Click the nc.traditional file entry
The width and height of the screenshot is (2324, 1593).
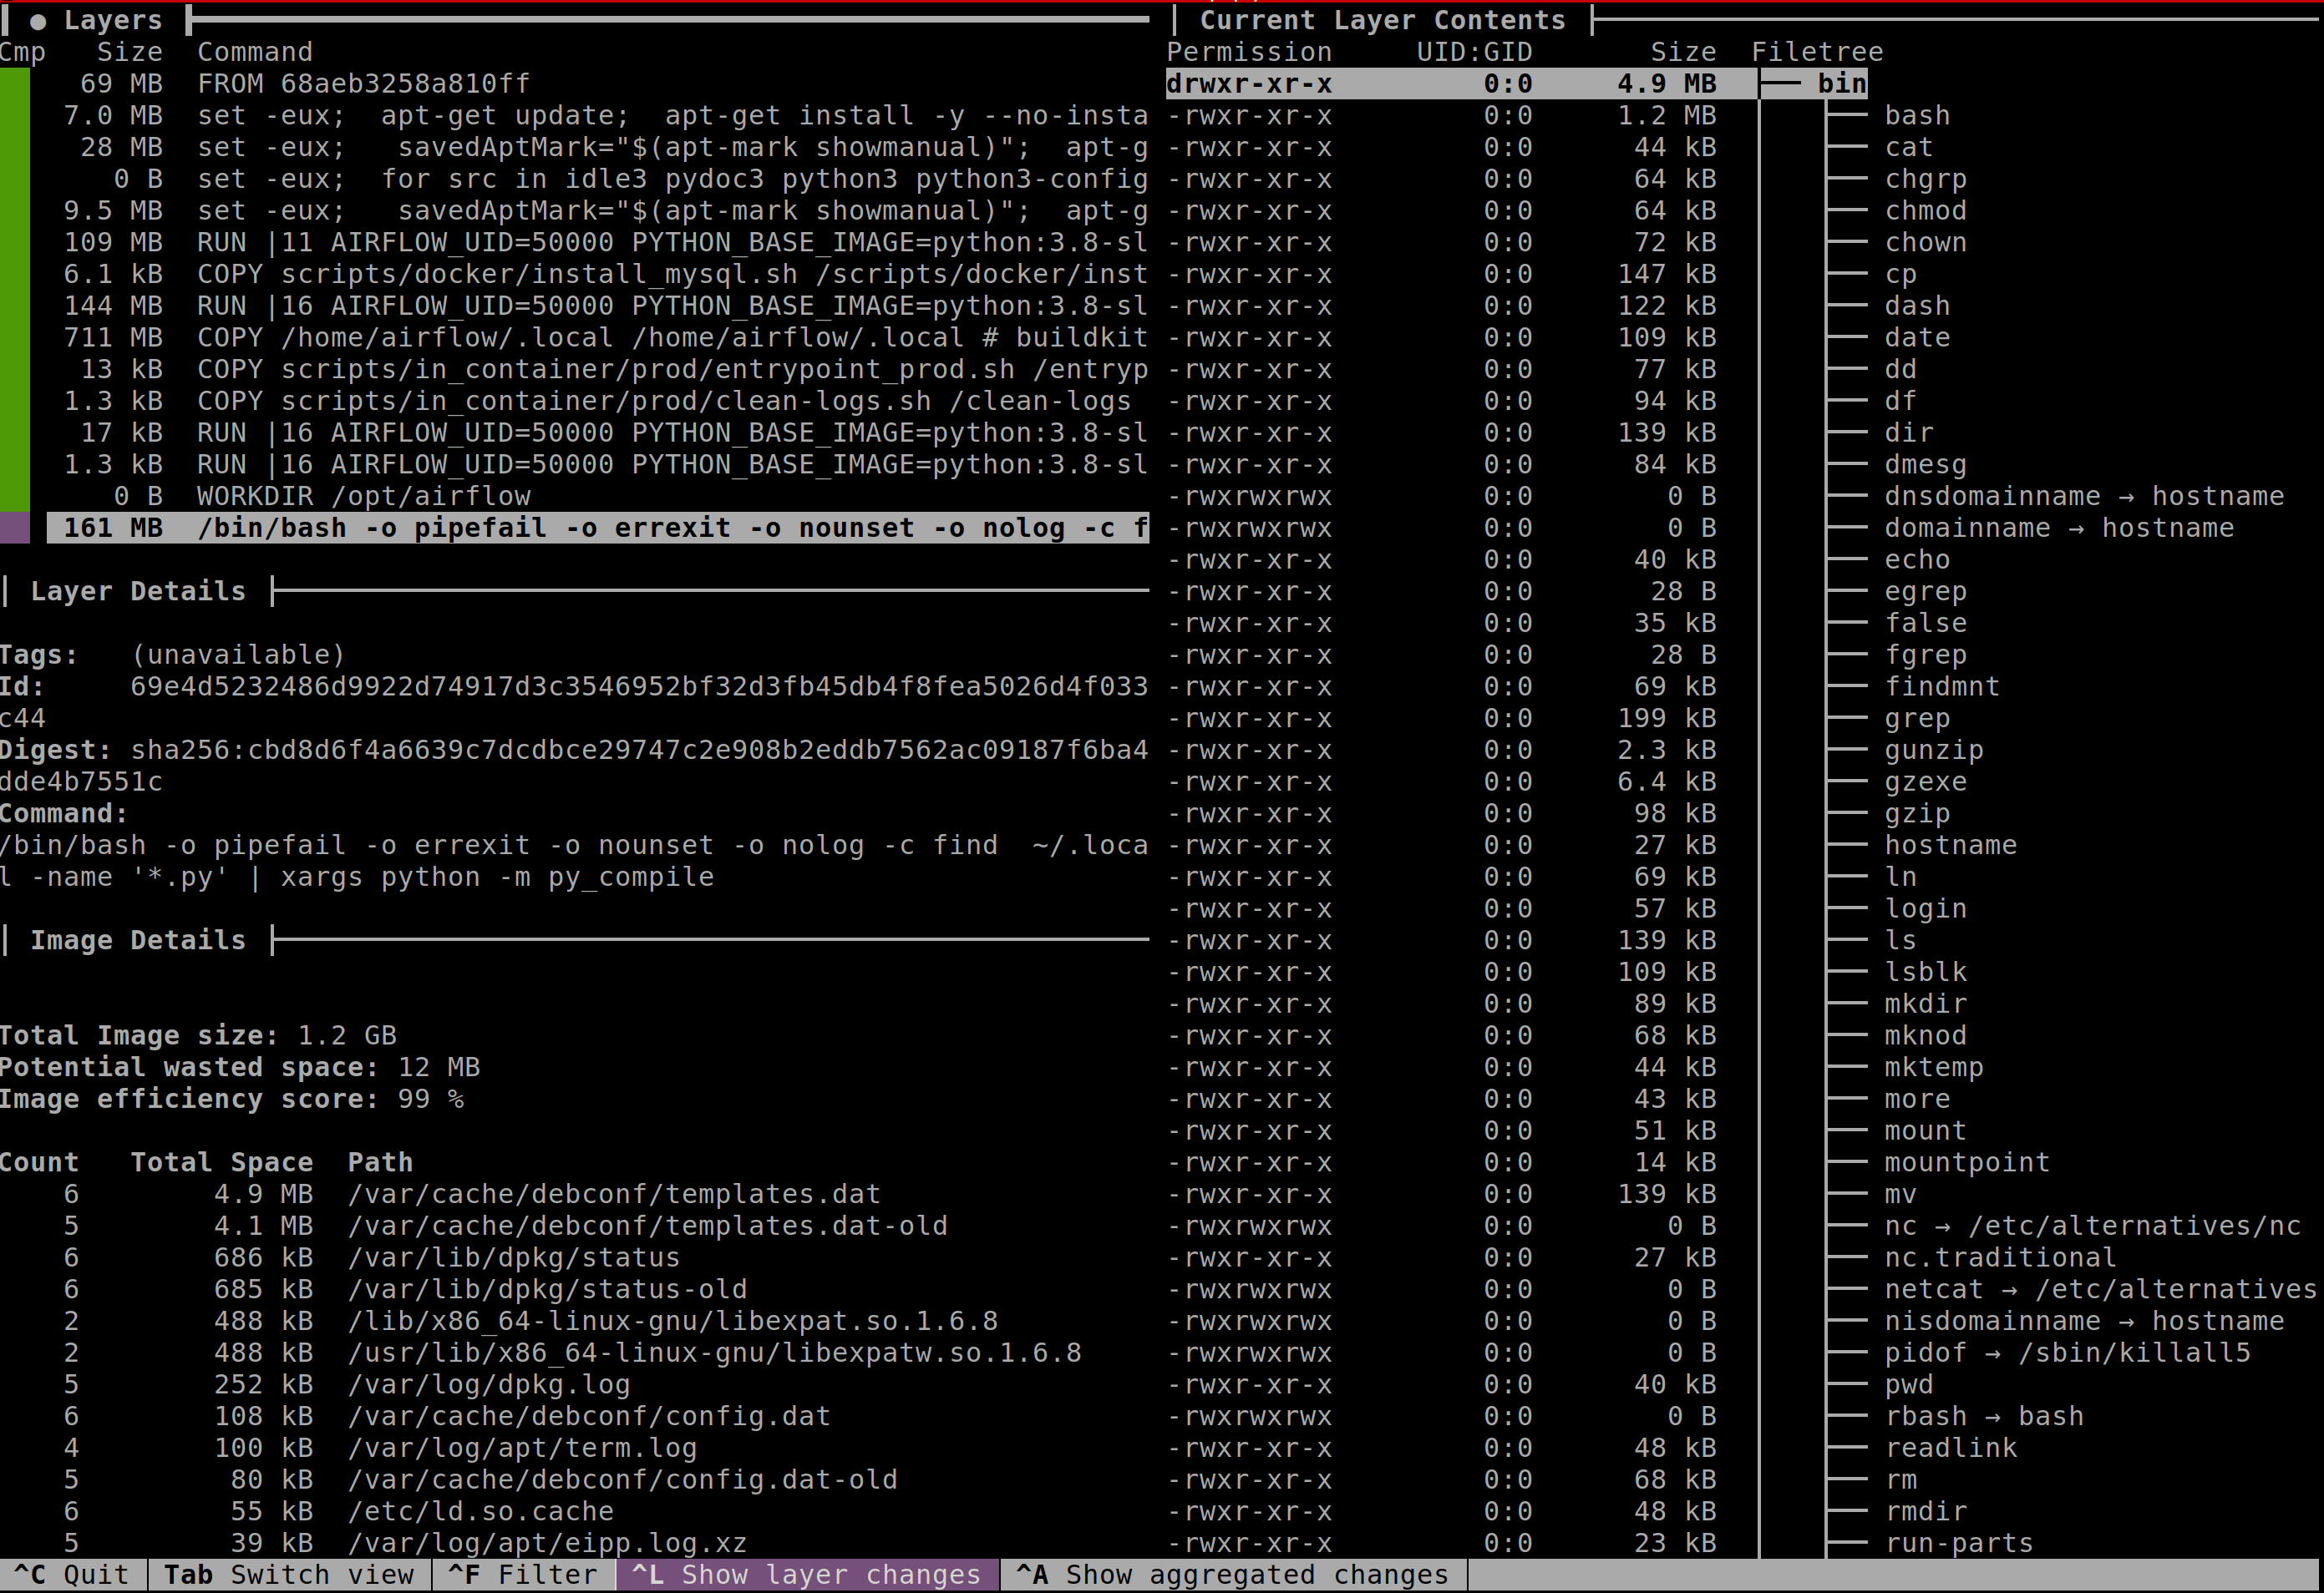coord(1999,1257)
